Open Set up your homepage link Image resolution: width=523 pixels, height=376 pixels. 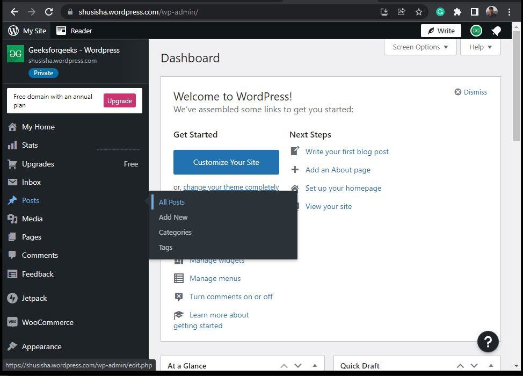pyautogui.click(x=343, y=188)
